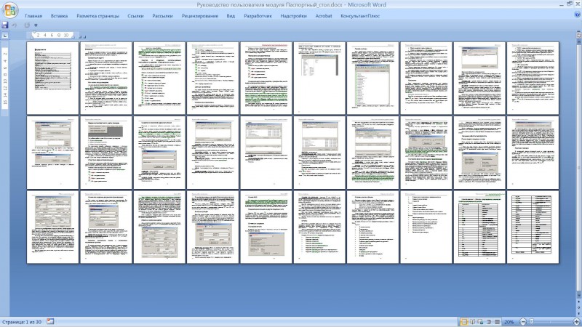The height and width of the screenshot is (327, 582).
Task: Open the Надстройки tab
Action: click(x=294, y=16)
